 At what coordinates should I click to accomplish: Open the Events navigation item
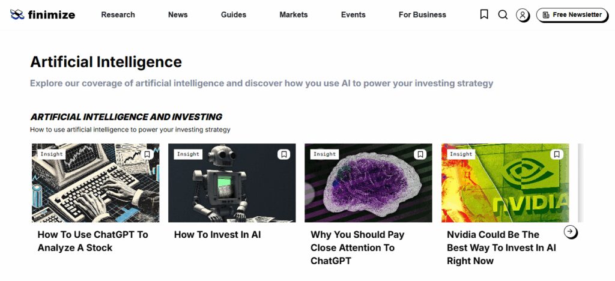(x=353, y=15)
